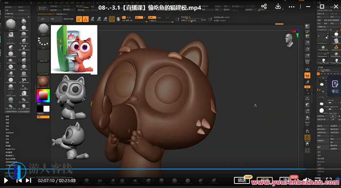Open the current brush thumbnail picker
Viewport: 341px width, 188px height.
tap(43, 29)
